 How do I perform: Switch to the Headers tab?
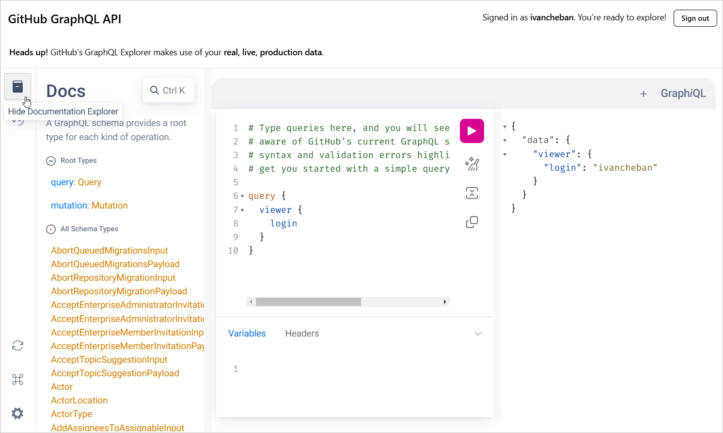tap(301, 333)
